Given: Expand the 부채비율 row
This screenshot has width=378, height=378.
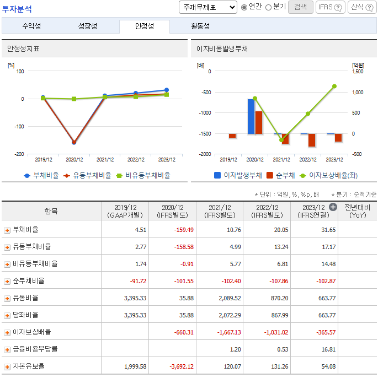Looking at the screenshot, I should pyautogui.click(x=7, y=230).
